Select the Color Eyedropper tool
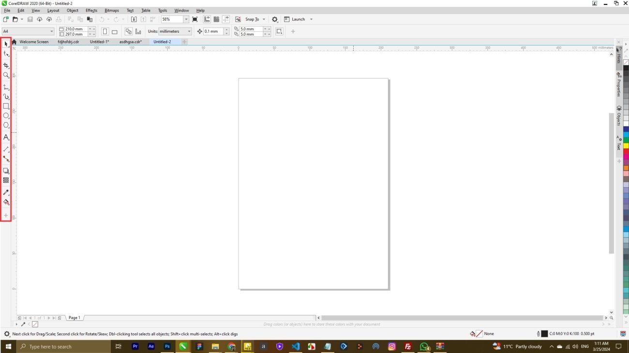 (x=6, y=192)
